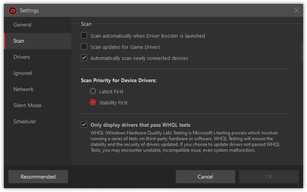
Task: Enable Scan updates for Game Drivers
Action: tap(84, 46)
